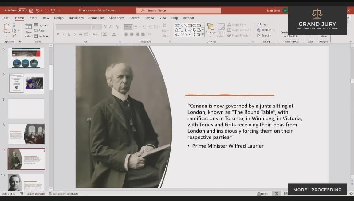Open the Transitions ribbon tab

(76, 18)
